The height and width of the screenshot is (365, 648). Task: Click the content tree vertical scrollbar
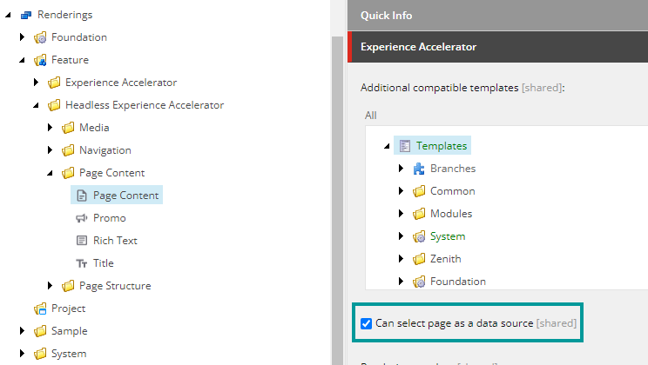point(338,201)
